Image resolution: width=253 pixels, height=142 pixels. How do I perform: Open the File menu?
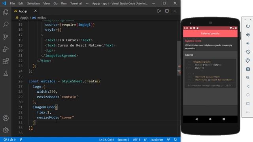click(x=12, y=4)
